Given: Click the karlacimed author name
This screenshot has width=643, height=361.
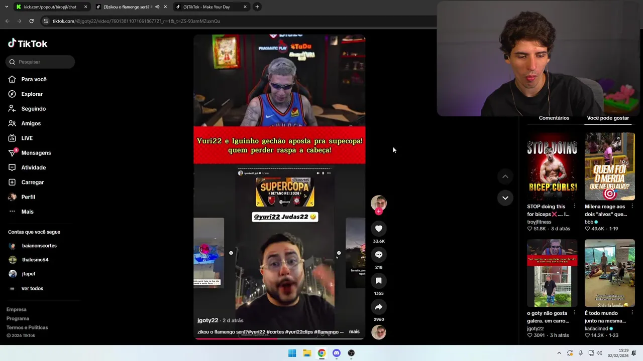Looking at the screenshot, I should coord(596,329).
